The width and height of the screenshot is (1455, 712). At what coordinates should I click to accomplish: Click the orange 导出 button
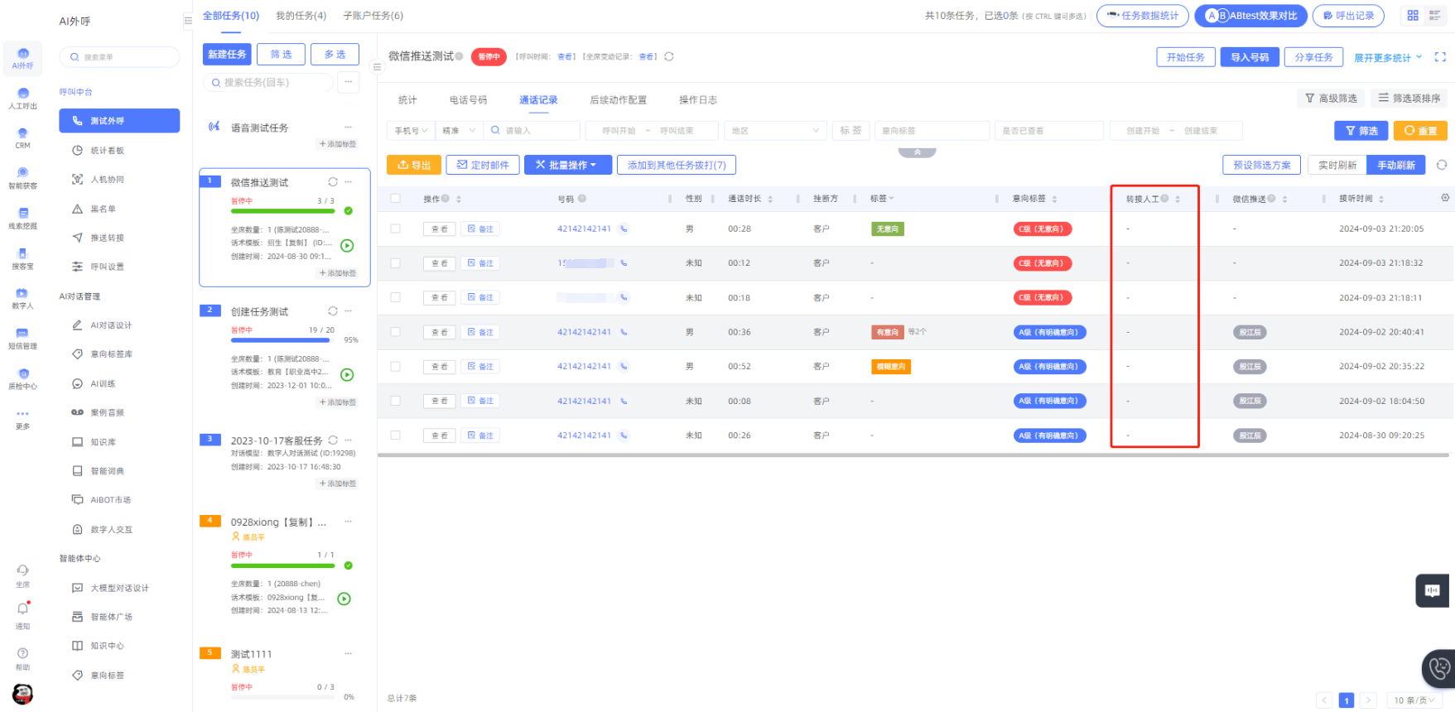pyautogui.click(x=414, y=165)
